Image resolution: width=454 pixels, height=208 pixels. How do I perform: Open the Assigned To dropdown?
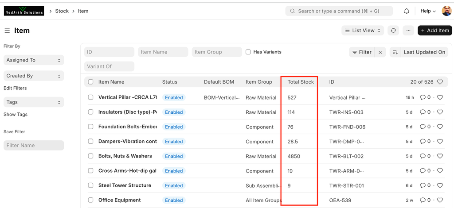click(x=34, y=60)
